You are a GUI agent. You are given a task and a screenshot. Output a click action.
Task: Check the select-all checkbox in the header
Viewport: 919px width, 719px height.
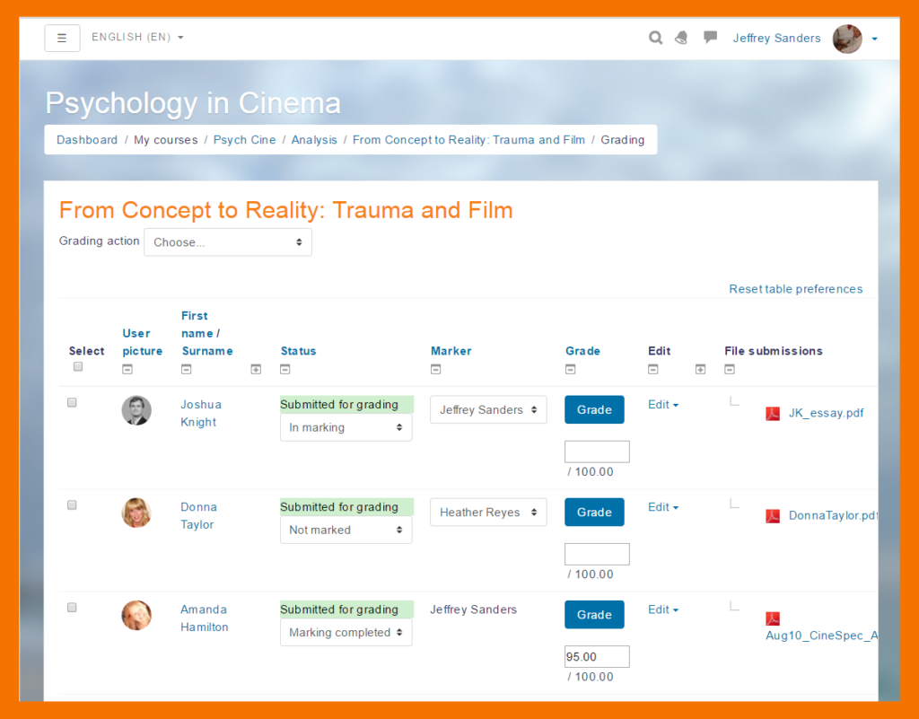[77, 366]
